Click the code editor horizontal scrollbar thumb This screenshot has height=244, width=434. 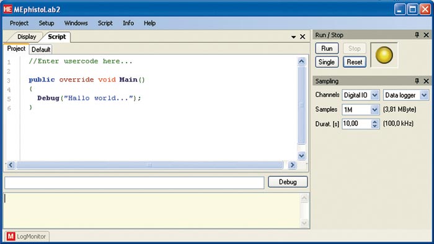point(149,165)
